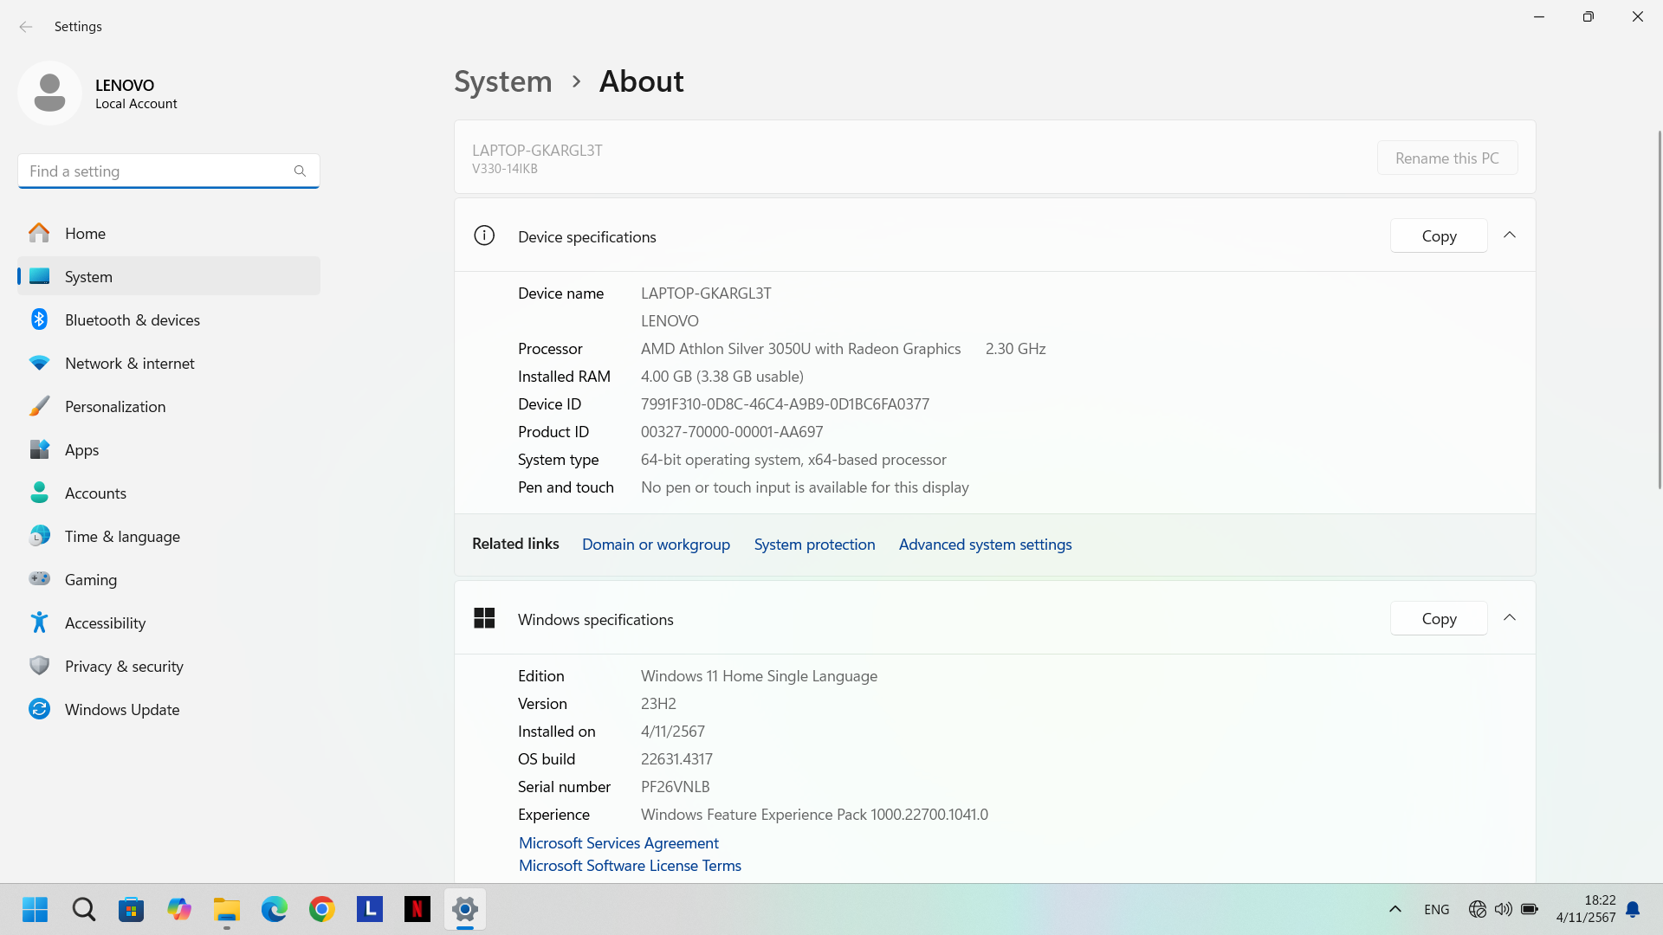Image resolution: width=1663 pixels, height=935 pixels.
Task: Open Netflix from the taskbar
Action: (x=417, y=909)
